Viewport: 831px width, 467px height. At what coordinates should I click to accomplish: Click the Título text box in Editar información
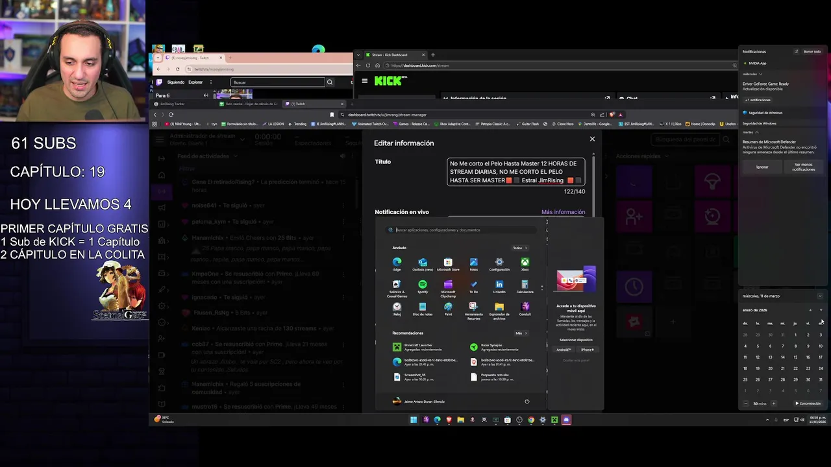click(x=516, y=172)
